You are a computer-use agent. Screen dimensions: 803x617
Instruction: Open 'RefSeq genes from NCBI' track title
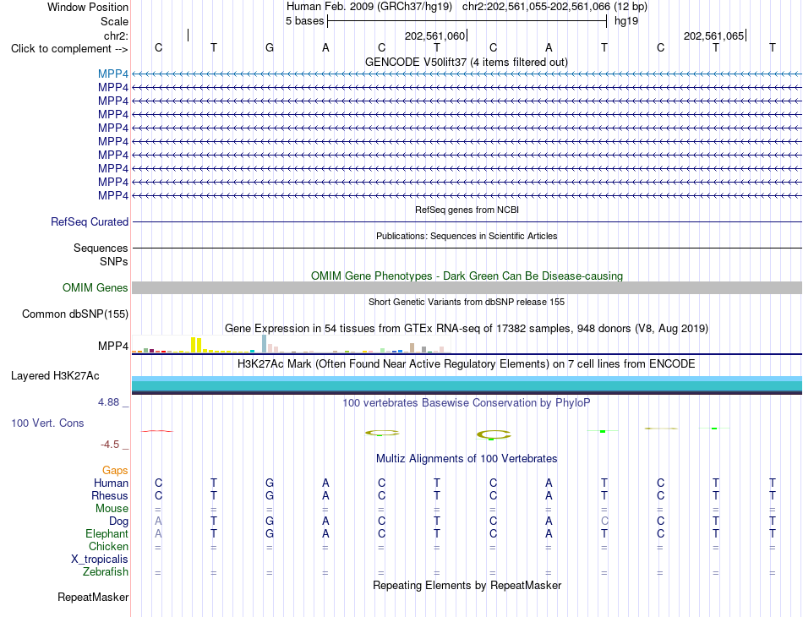(467, 210)
